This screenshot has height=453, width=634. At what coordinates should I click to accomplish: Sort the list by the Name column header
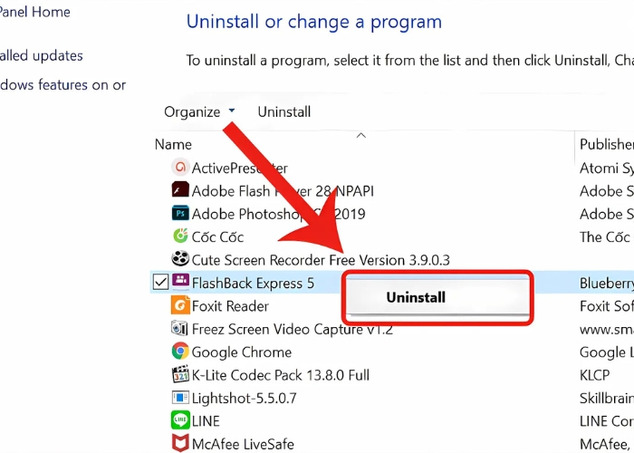[x=173, y=144]
